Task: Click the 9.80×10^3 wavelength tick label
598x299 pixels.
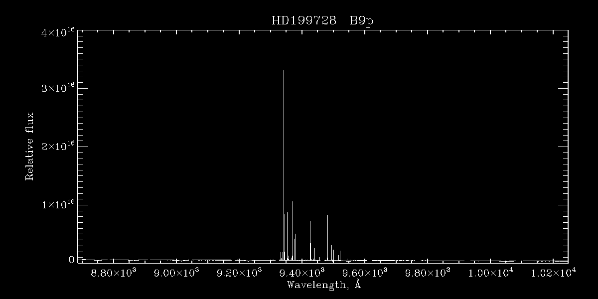Action: pos(425,273)
